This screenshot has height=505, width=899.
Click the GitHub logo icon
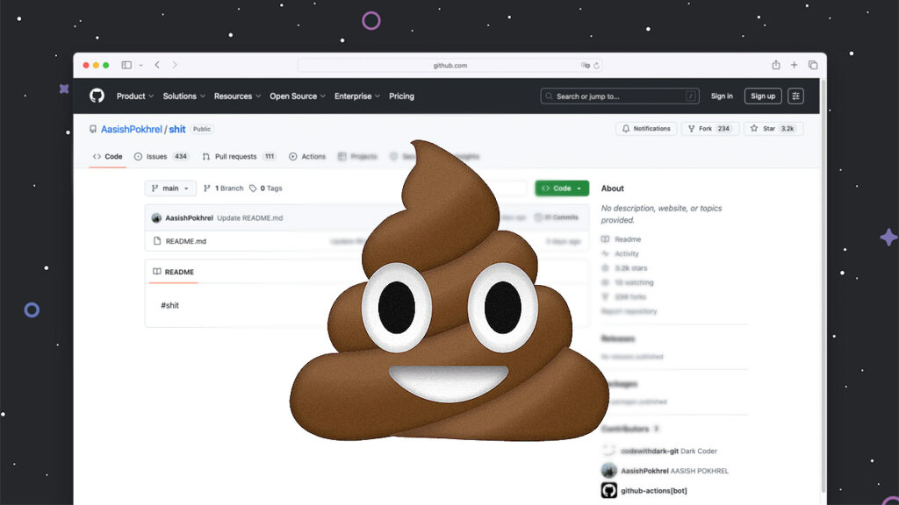pyautogui.click(x=98, y=96)
